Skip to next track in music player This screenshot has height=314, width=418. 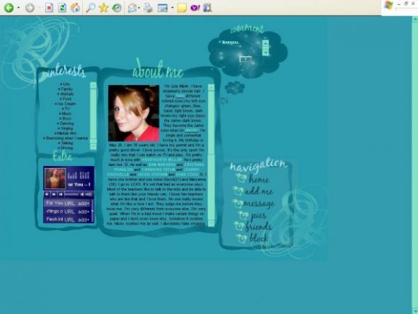pos(61,194)
